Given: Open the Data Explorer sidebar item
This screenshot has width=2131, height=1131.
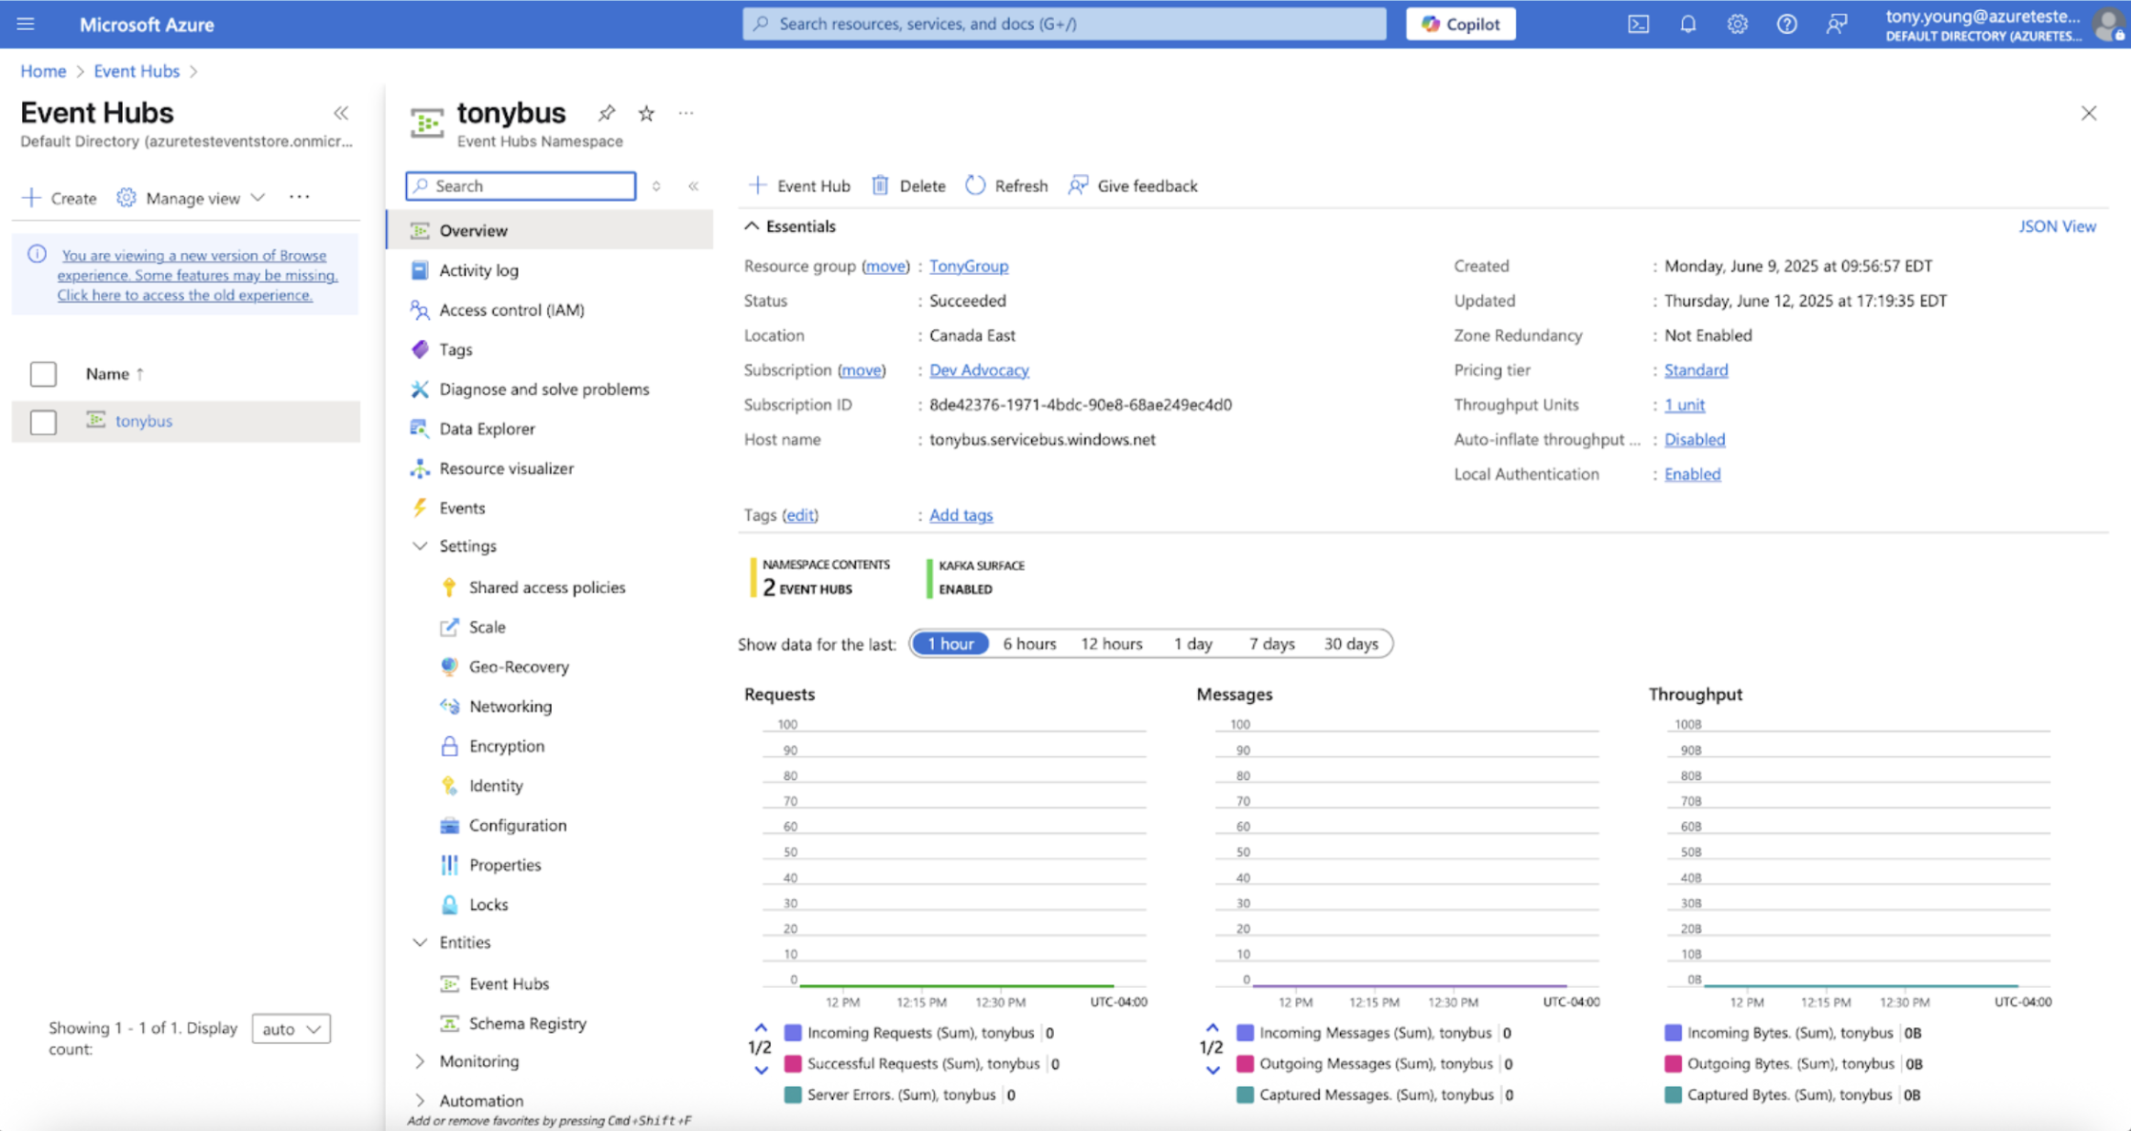Looking at the screenshot, I should click(x=487, y=428).
